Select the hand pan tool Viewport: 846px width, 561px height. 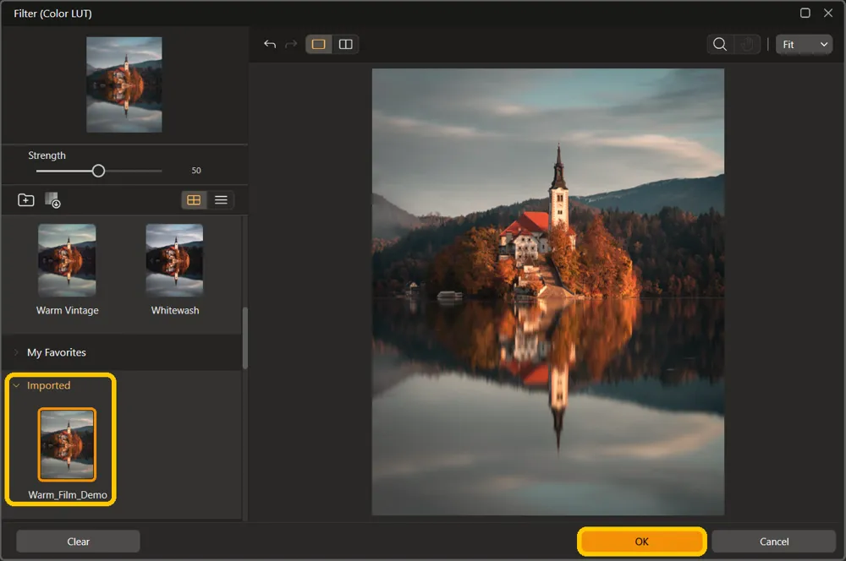pyautogui.click(x=747, y=44)
